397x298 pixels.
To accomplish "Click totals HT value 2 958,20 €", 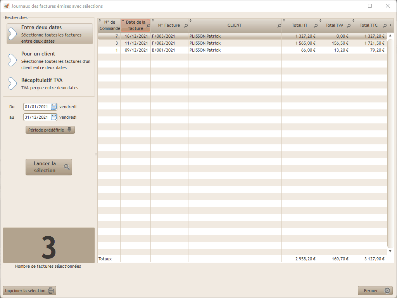I will (306, 259).
